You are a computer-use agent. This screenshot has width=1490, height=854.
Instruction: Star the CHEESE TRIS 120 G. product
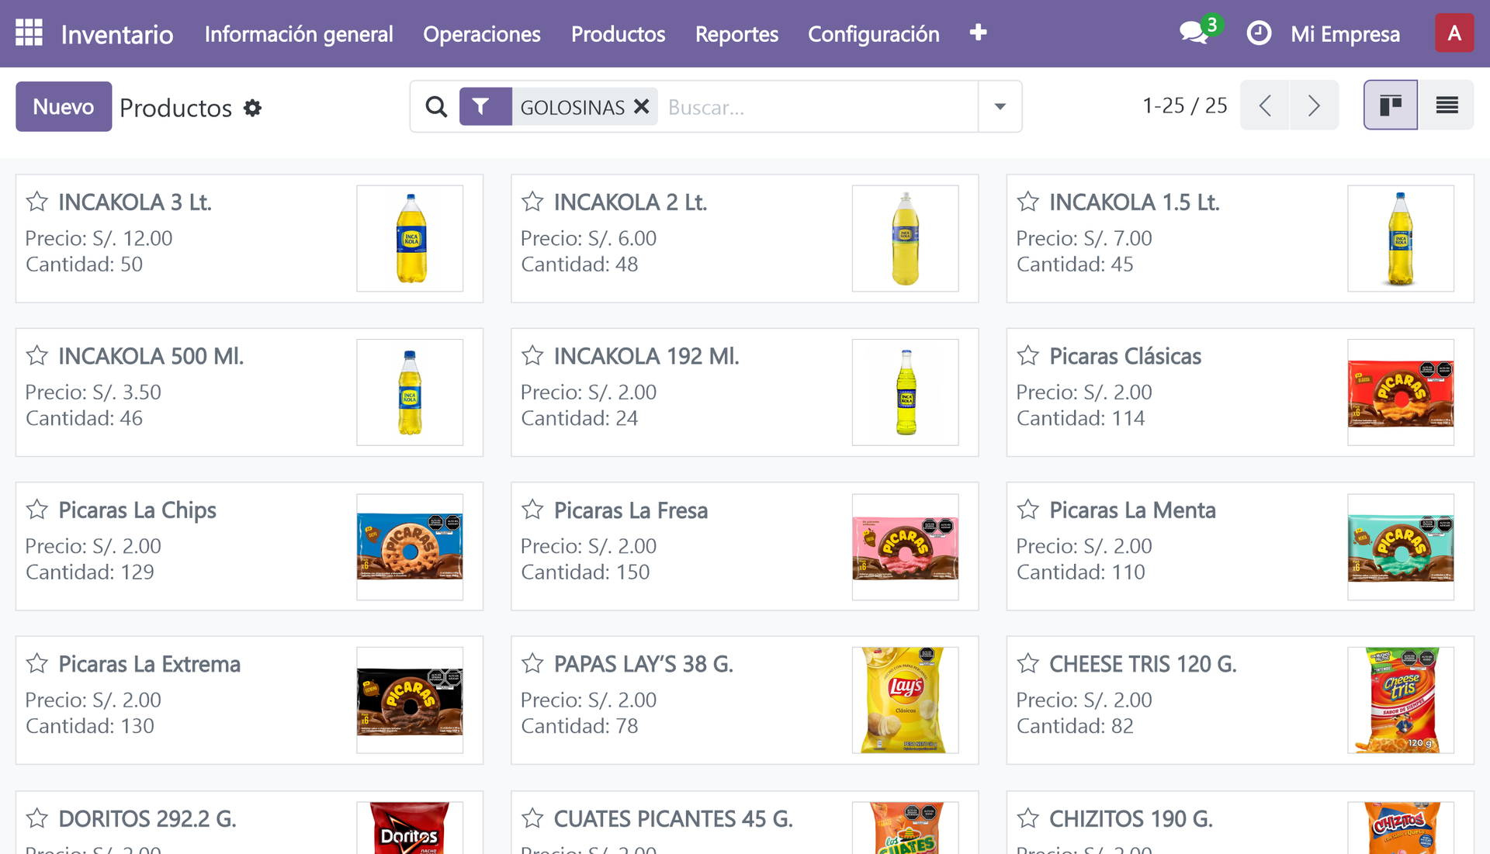(1027, 663)
